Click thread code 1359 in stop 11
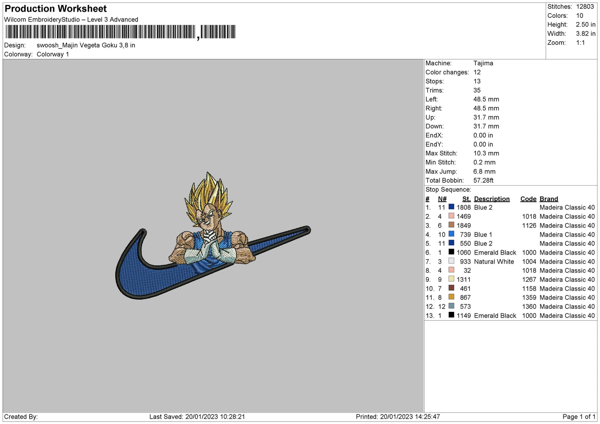 [x=529, y=298]
